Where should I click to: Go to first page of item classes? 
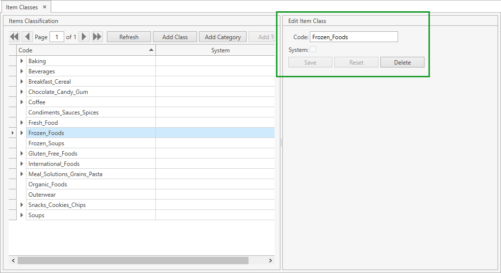click(x=14, y=37)
